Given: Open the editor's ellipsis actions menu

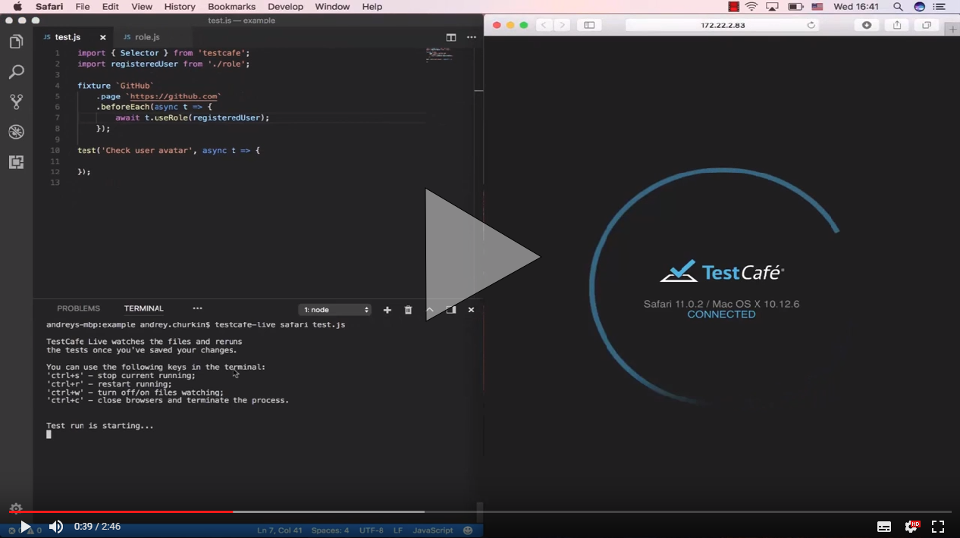Looking at the screenshot, I should [x=471, y=37].
